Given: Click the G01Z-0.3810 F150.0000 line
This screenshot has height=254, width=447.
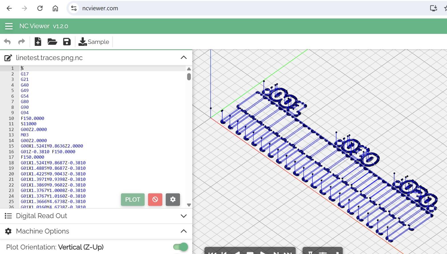Looking at the screenshot, I should coord(48,152).
